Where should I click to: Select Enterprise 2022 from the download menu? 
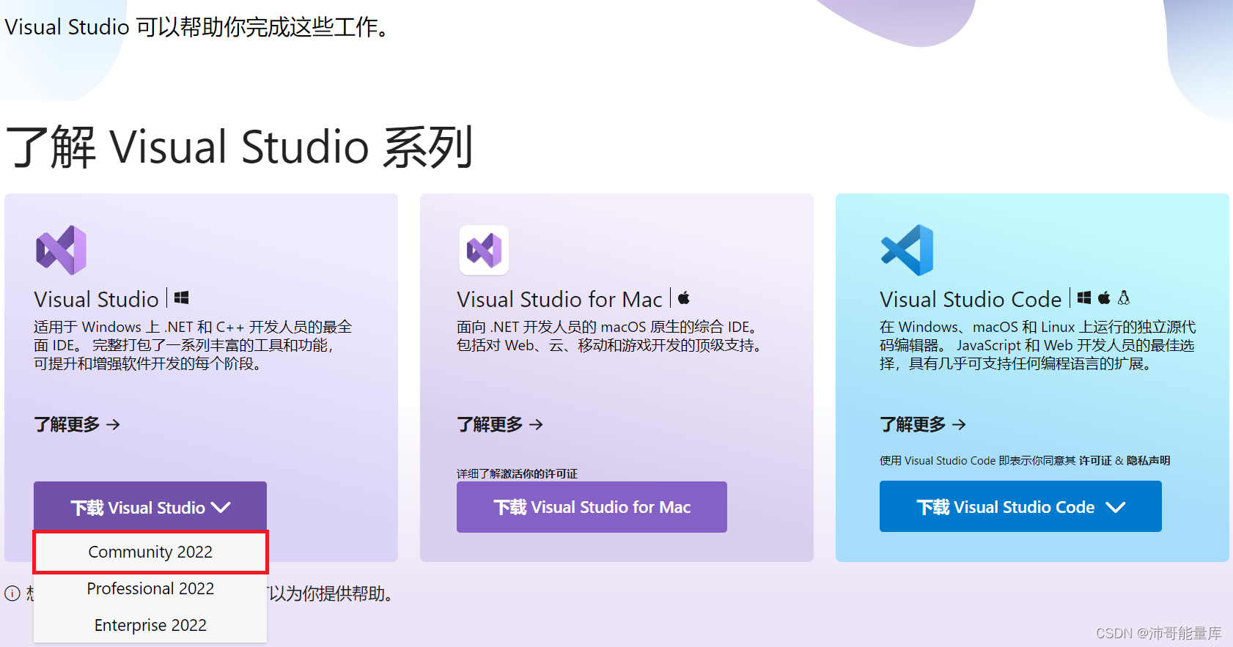pos(150,625)
